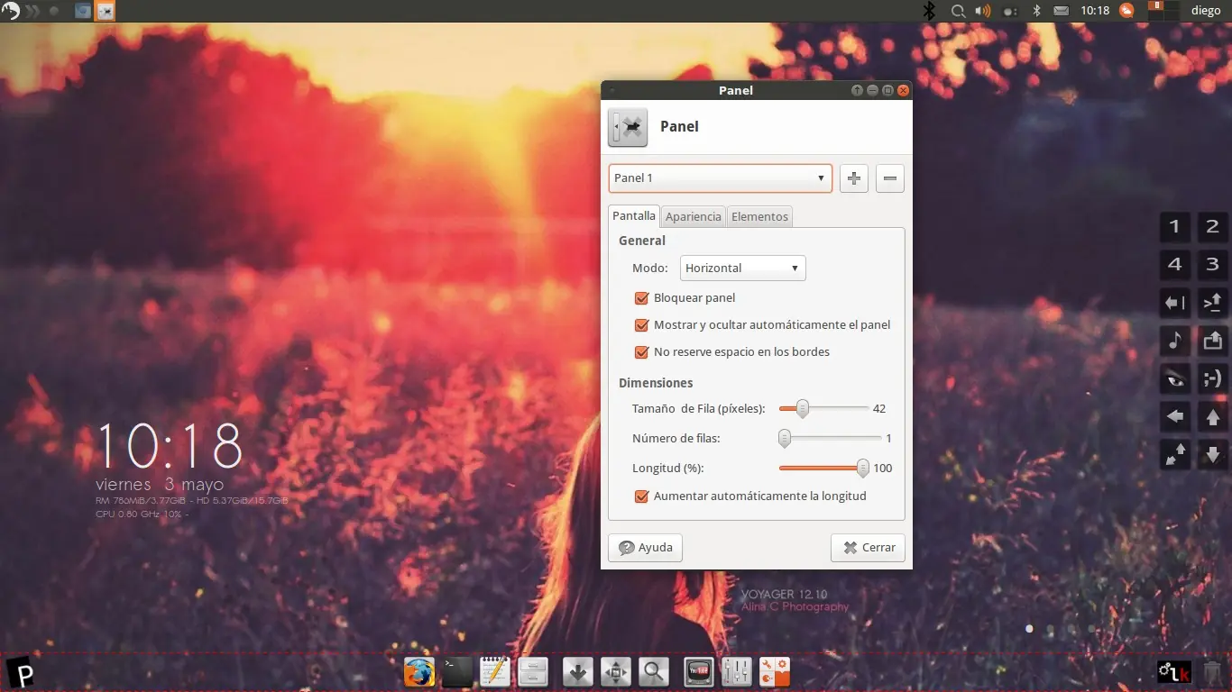The height and width of the screenshot is (692, 1232).
Task: Click the four-arrows dock icon
Action: 615,672
